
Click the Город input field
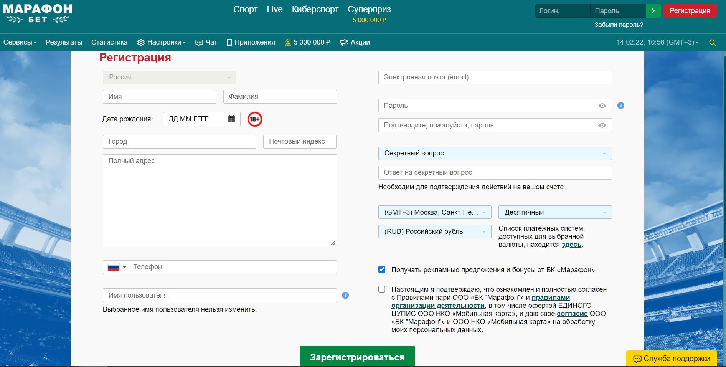point(180,142)
